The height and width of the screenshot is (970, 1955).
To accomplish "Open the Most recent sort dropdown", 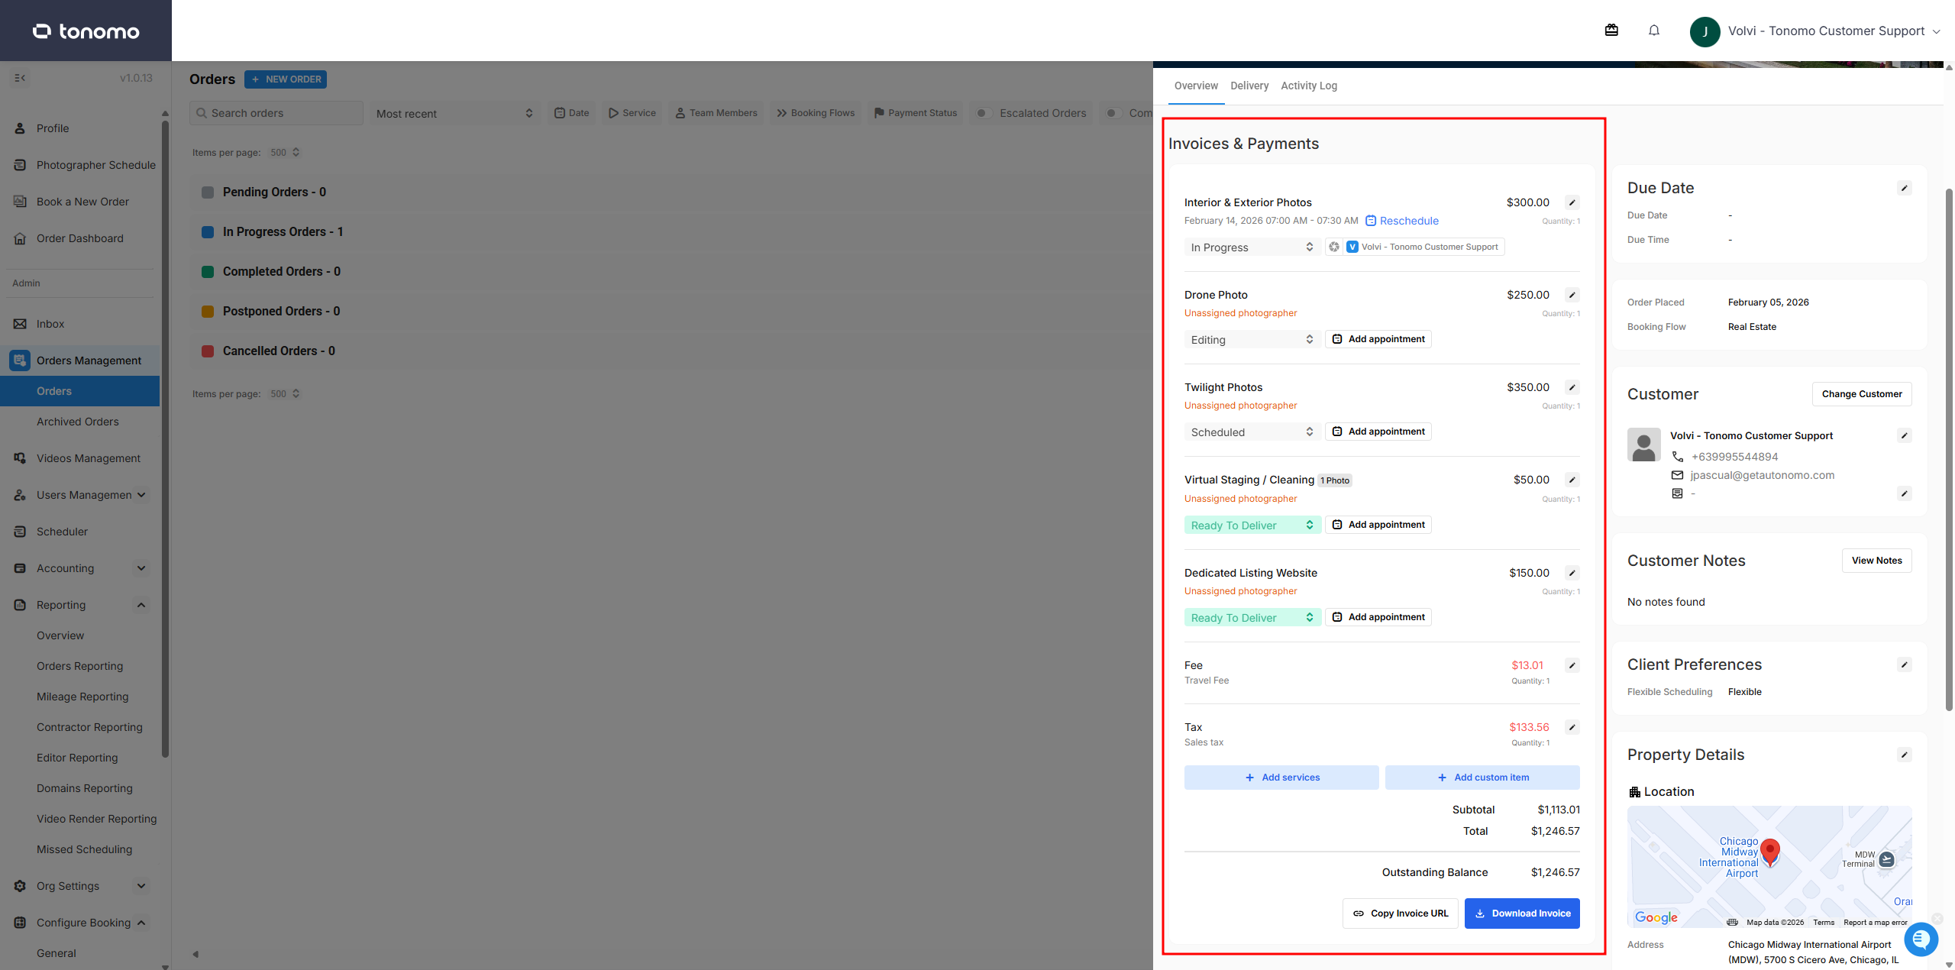I will coord(454,113).
